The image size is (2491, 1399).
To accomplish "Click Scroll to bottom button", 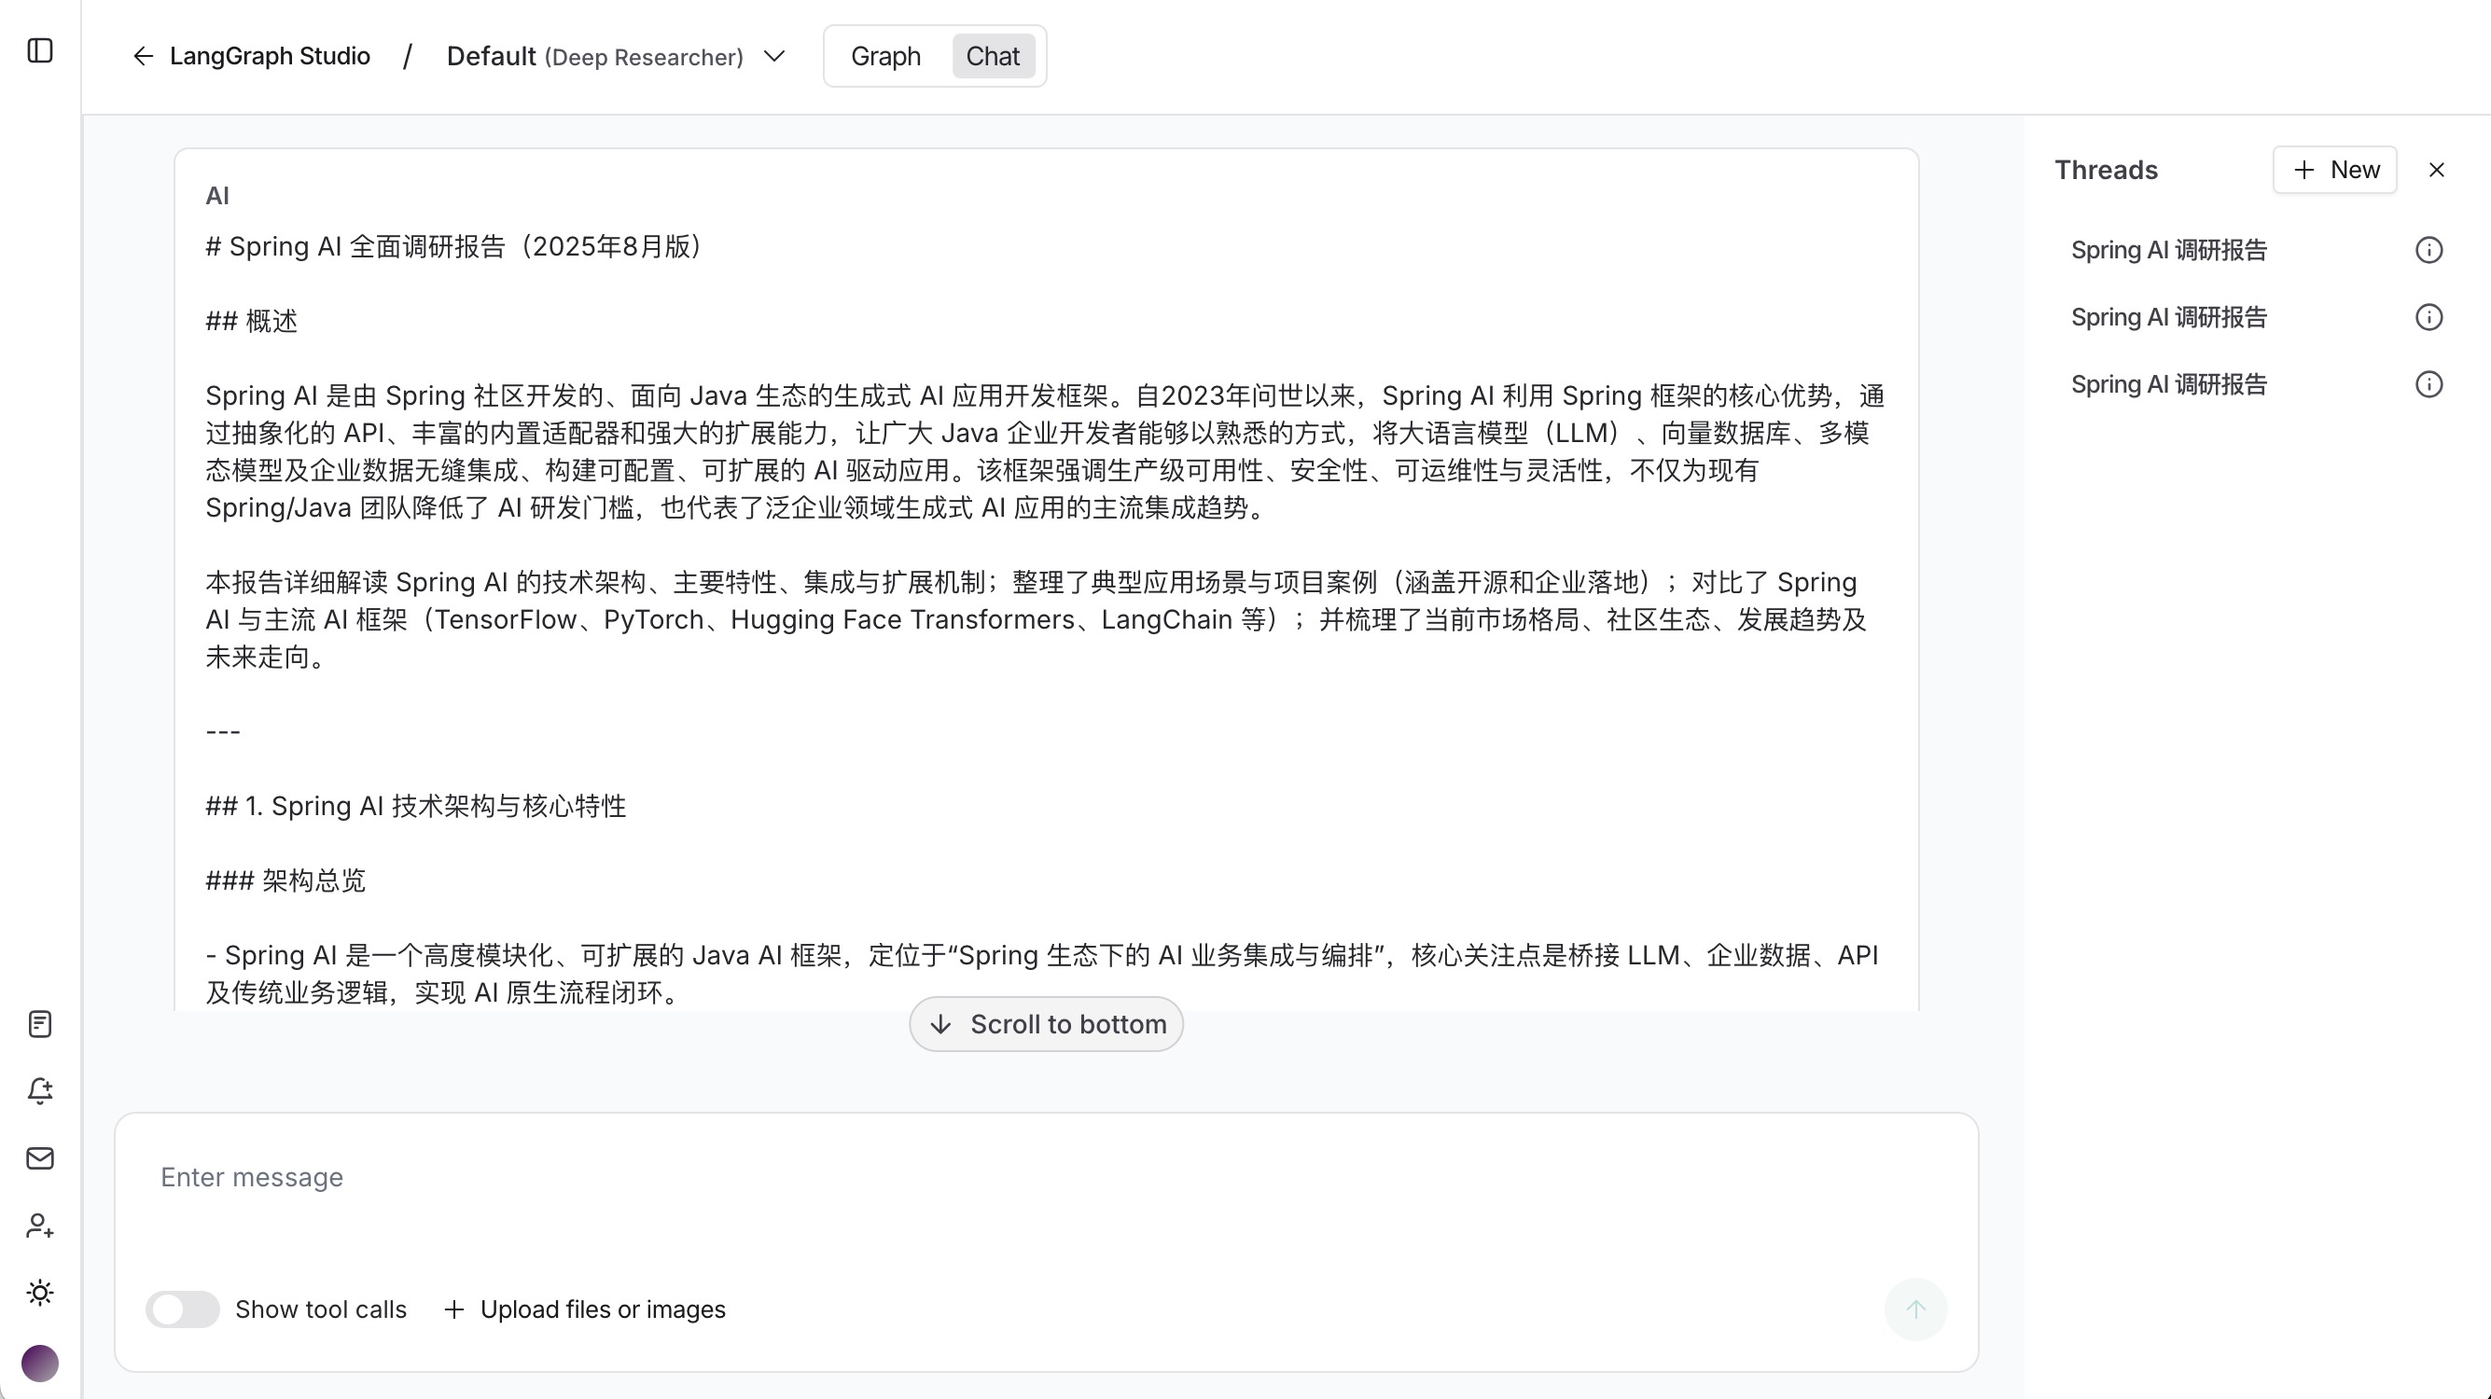I will [x=1045, y=1024].
